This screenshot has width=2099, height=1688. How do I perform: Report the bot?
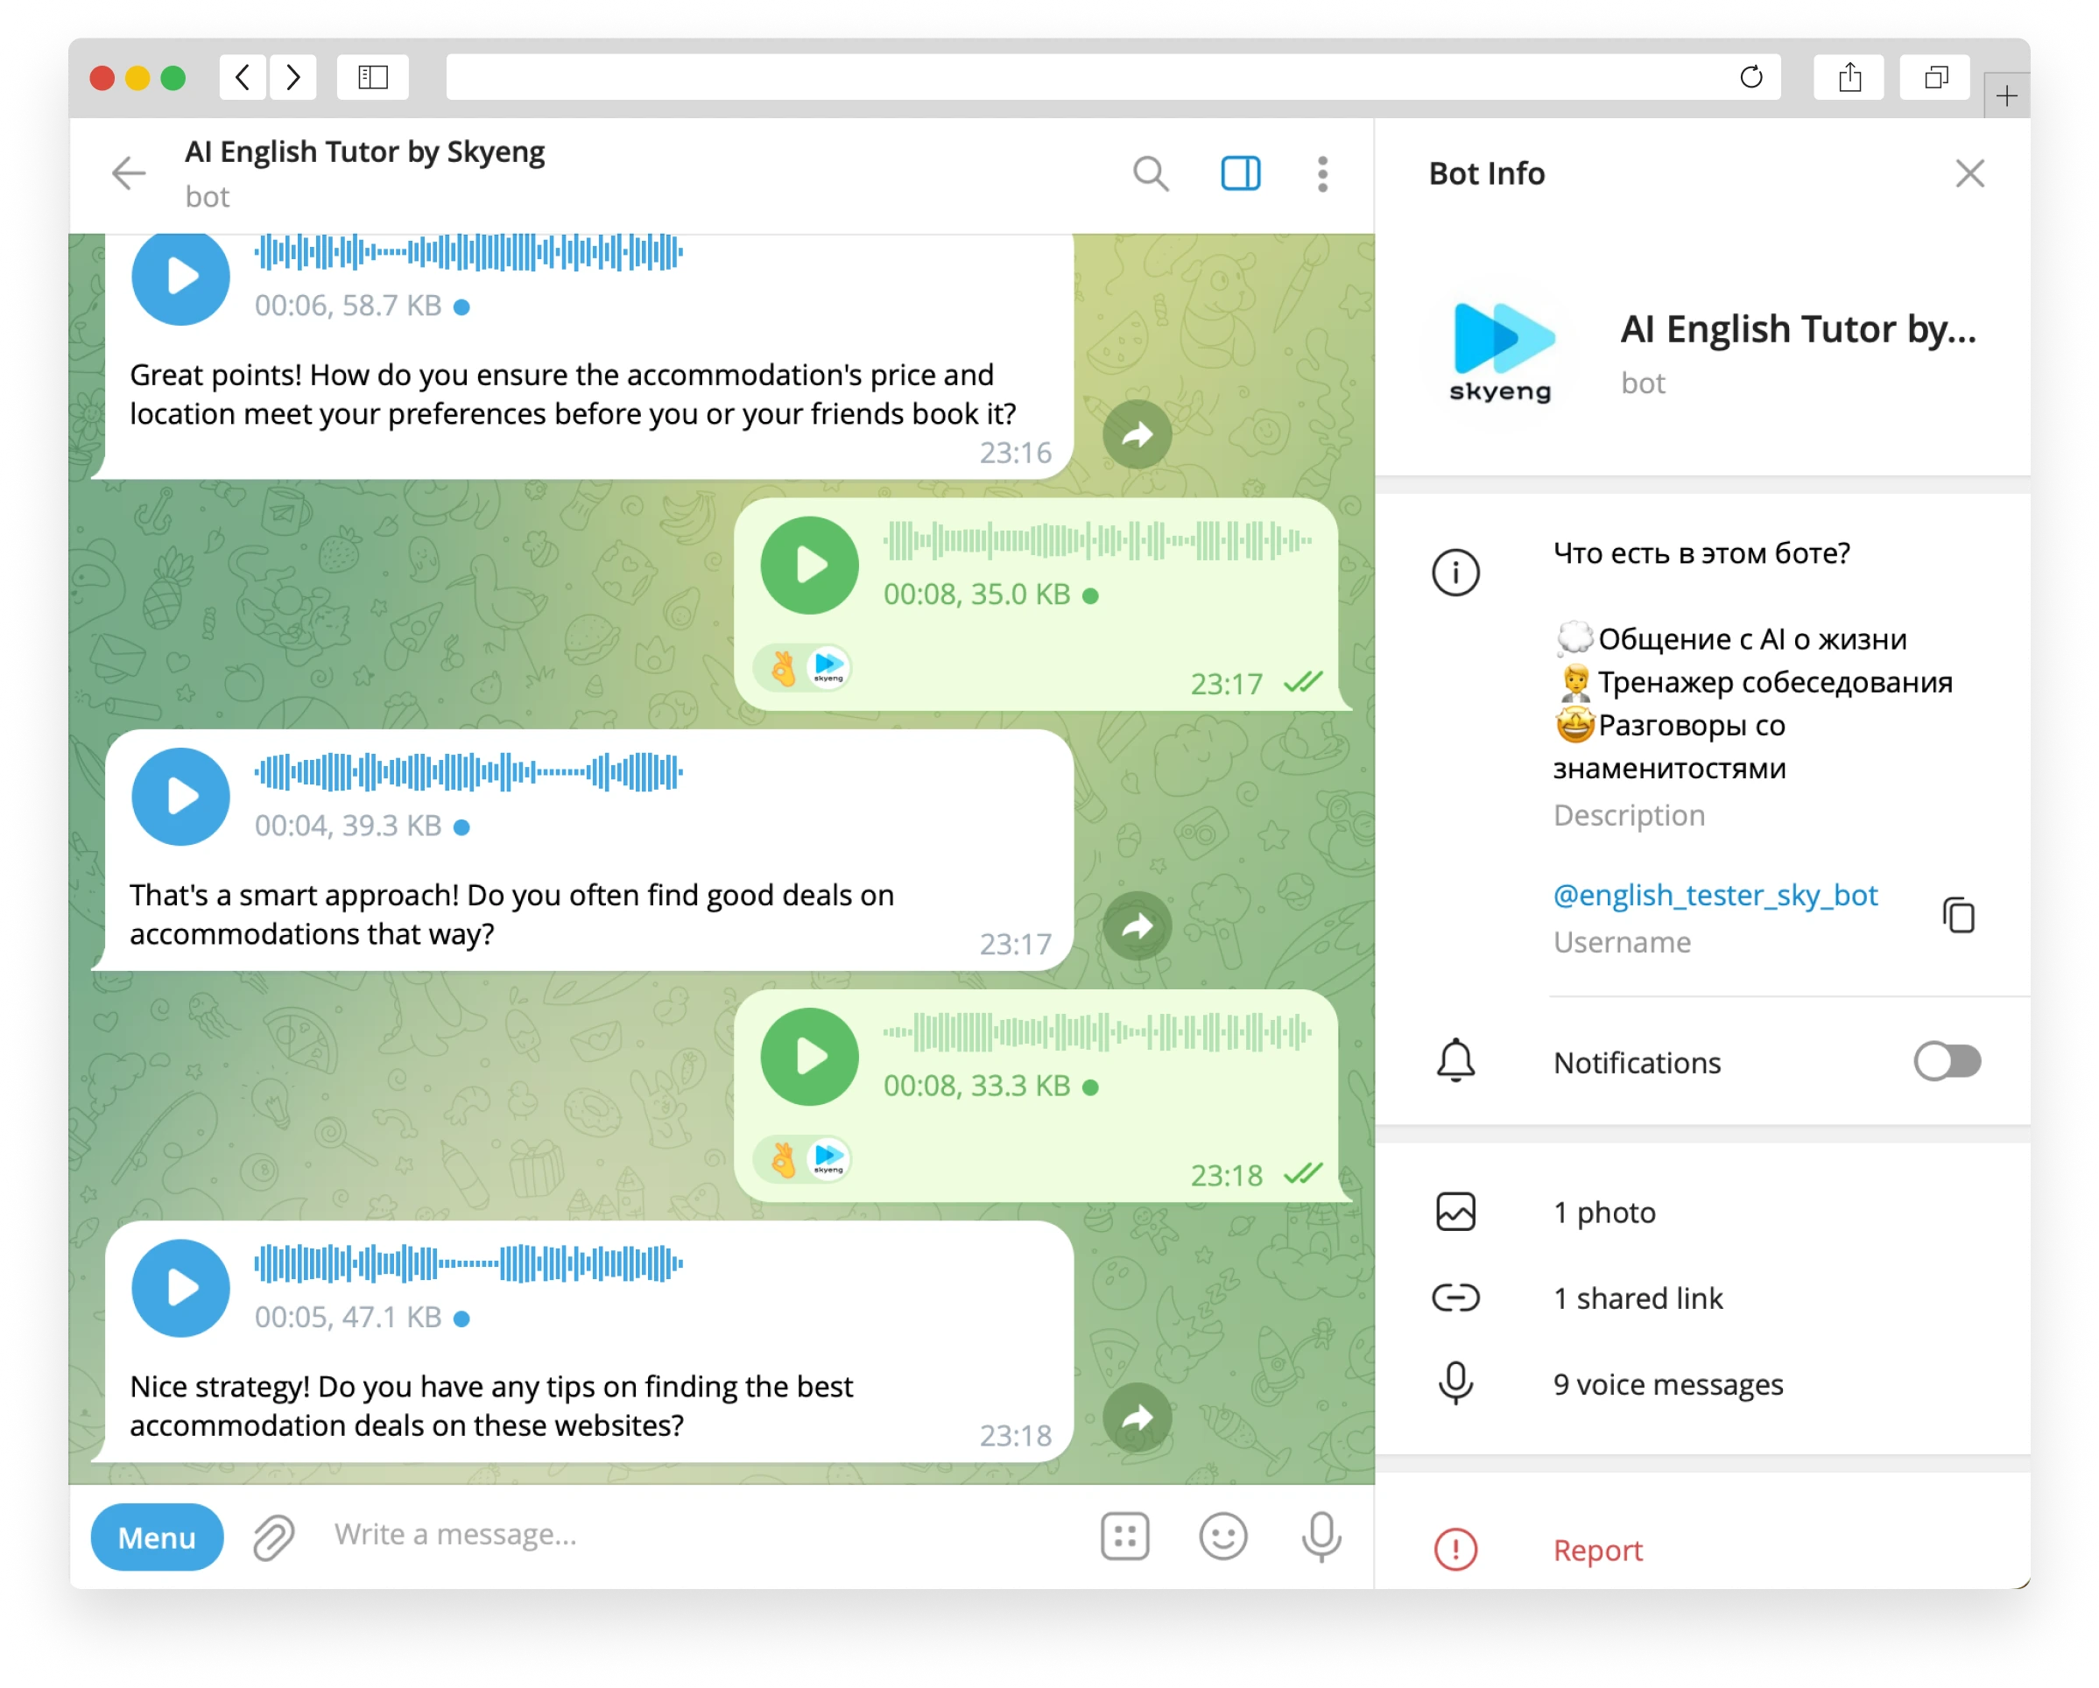[x=1596, y=1549]
